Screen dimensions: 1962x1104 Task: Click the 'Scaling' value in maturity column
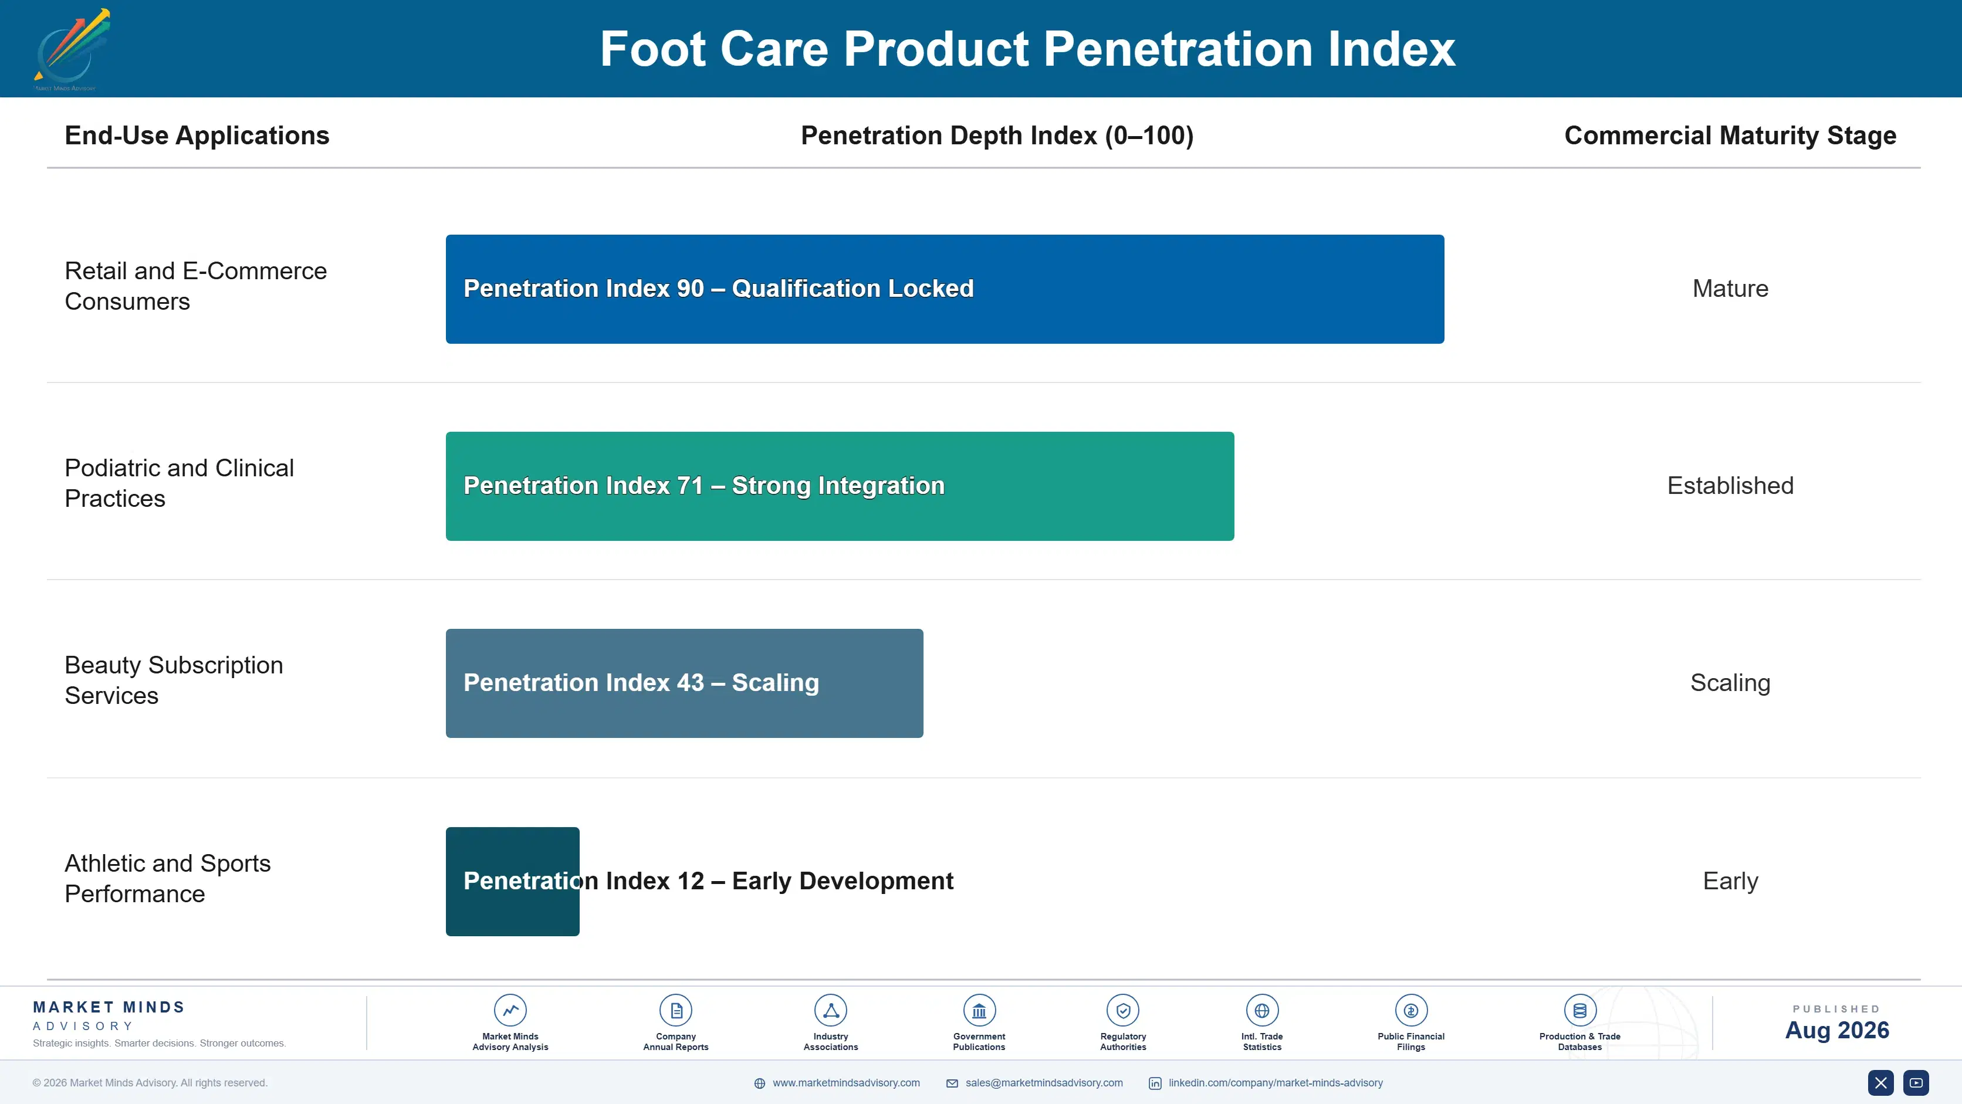pyautogui.click(x=1730, y=683)
